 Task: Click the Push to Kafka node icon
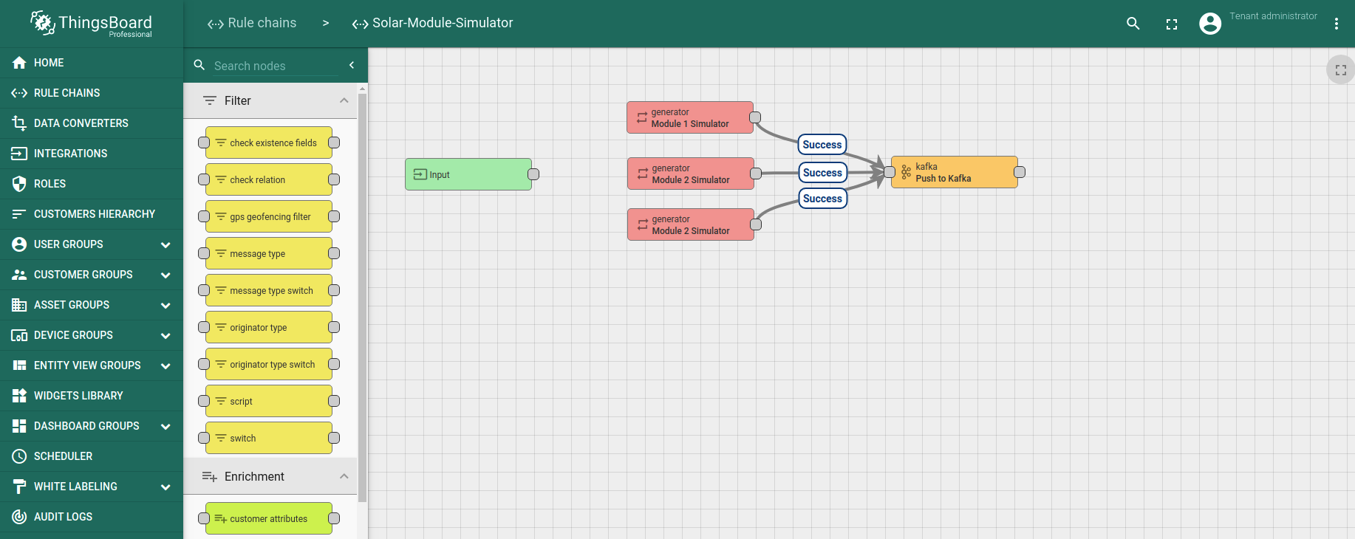906,172
